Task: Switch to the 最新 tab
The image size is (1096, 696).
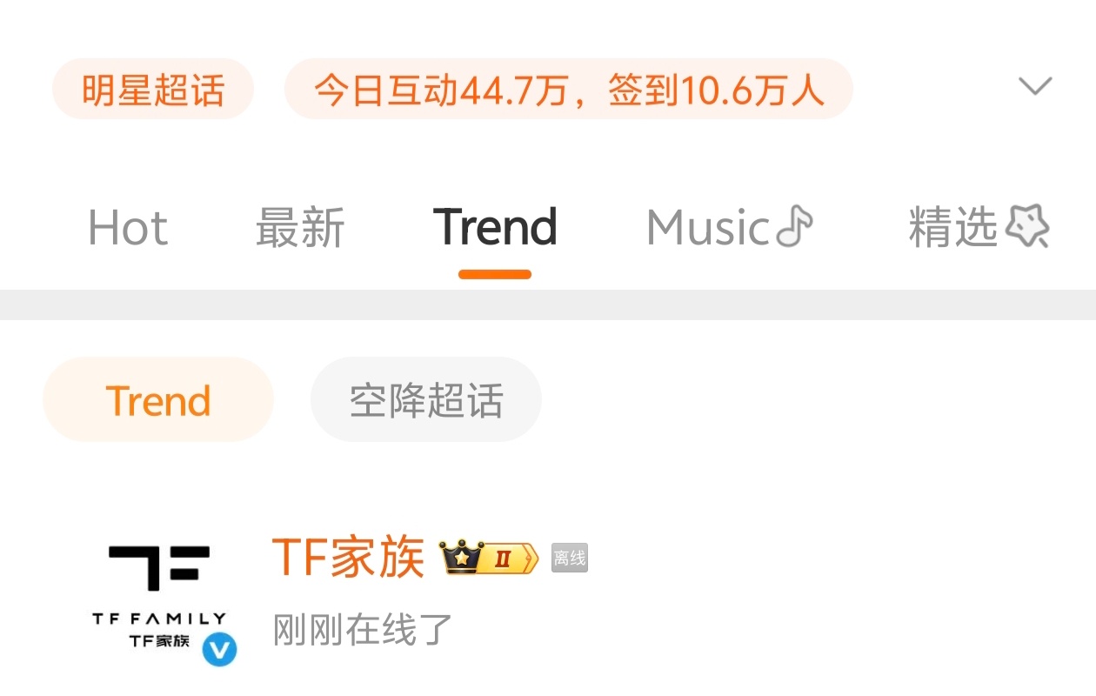Action: point(300,228)
